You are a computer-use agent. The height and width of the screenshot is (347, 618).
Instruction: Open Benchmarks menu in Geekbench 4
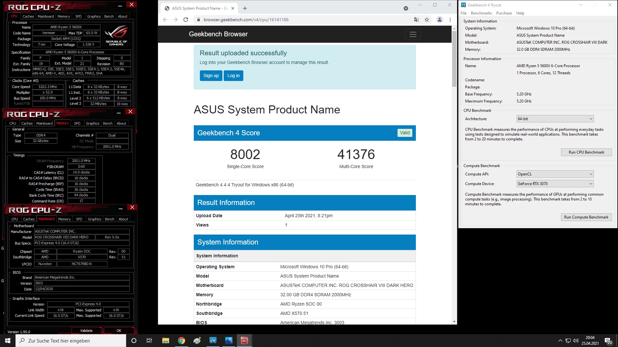(481, 13)
